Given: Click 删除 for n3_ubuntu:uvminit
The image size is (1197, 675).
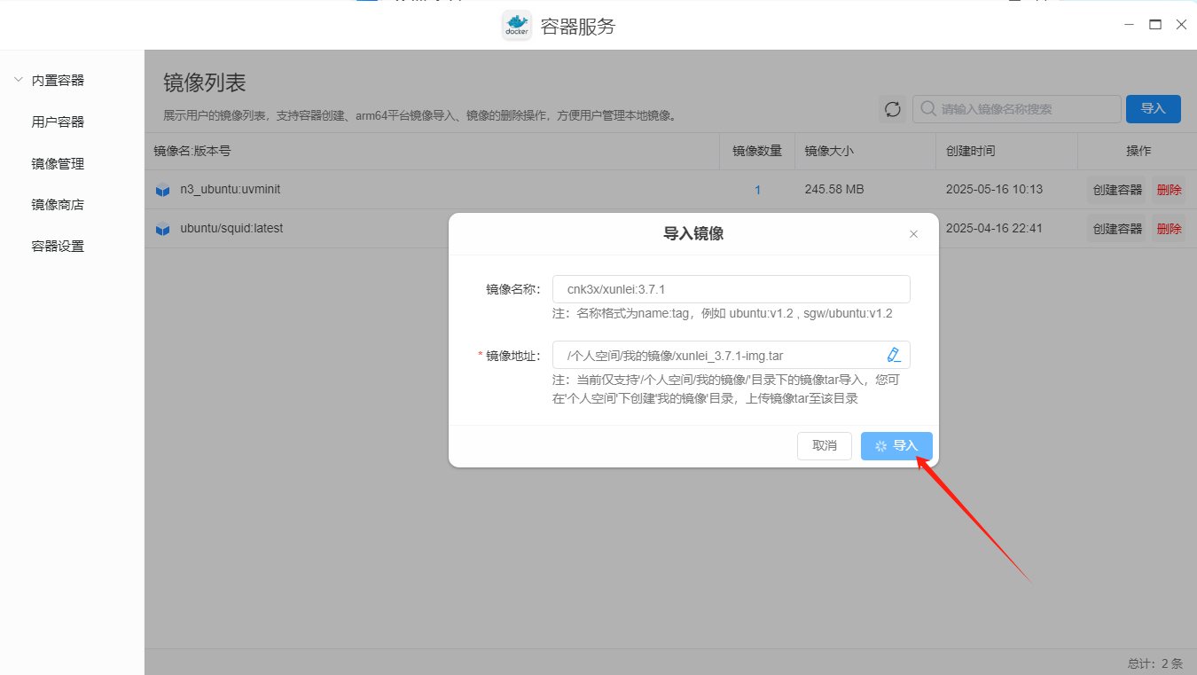Looking at the screenshot, I should coord(1169,190).
